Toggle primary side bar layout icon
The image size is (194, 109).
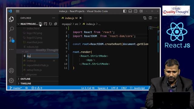pos(125,11)
